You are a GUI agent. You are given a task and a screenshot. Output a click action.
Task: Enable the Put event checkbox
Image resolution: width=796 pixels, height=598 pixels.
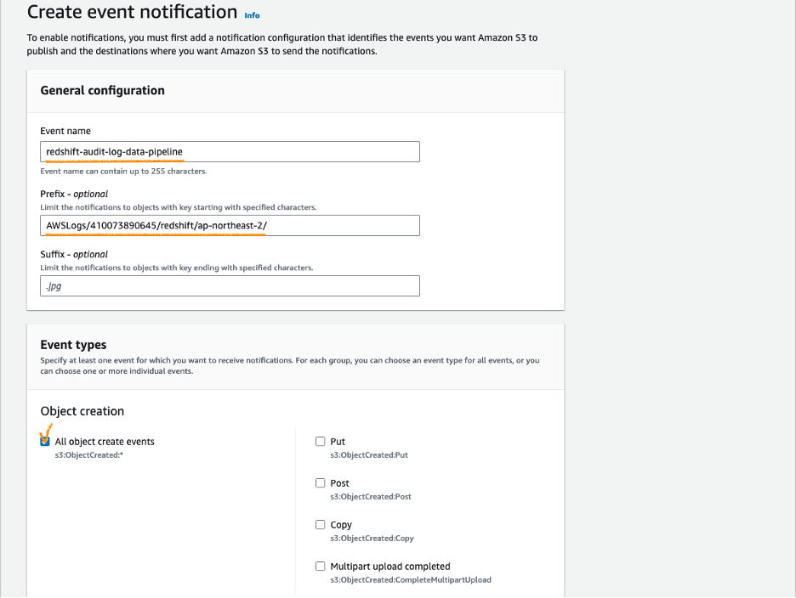click(321, 441)
